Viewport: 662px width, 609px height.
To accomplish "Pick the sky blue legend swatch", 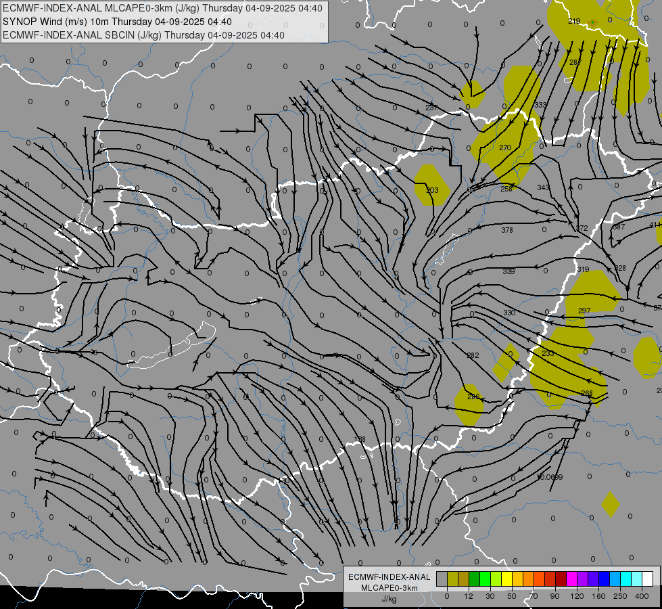I will coord(615,579).
